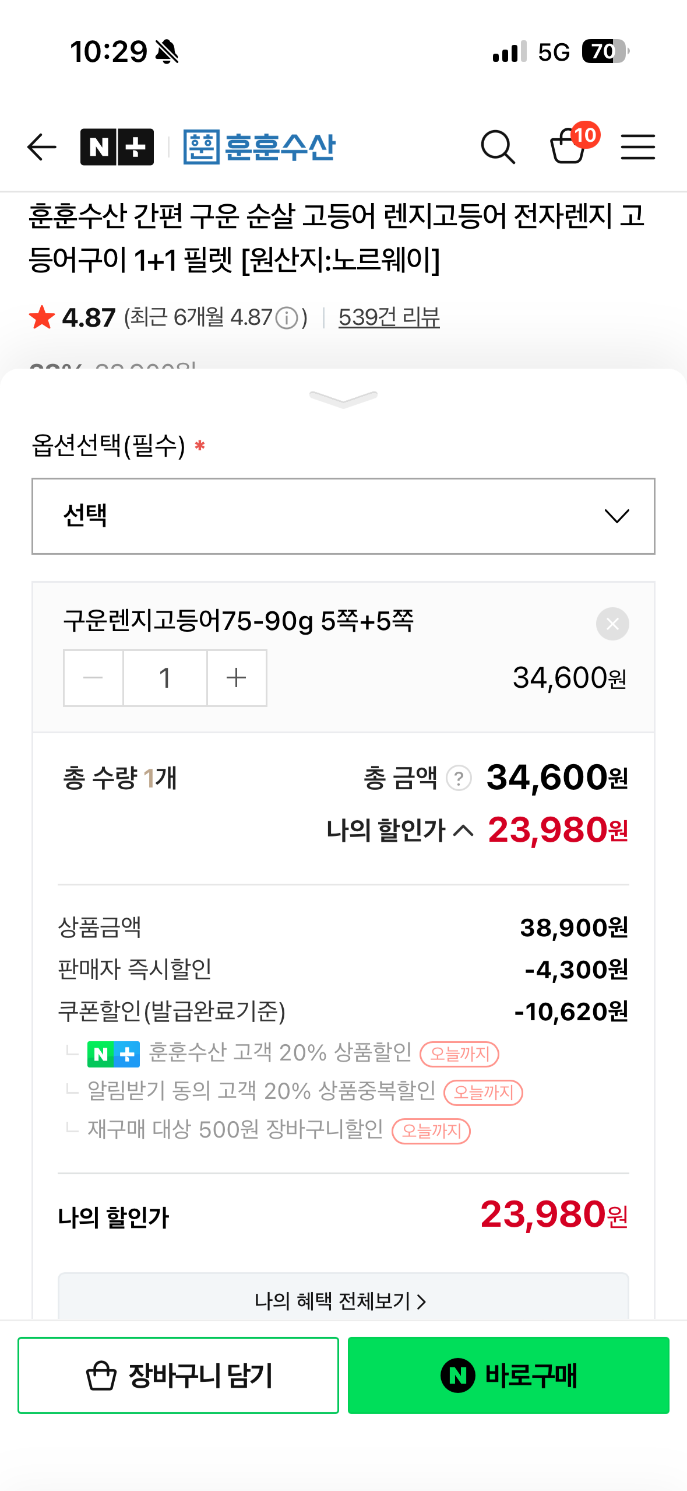Screen dimensions: 687x1491
Task: Click the quantity number field
Action: pyautogui.click(x=165, y=678)
